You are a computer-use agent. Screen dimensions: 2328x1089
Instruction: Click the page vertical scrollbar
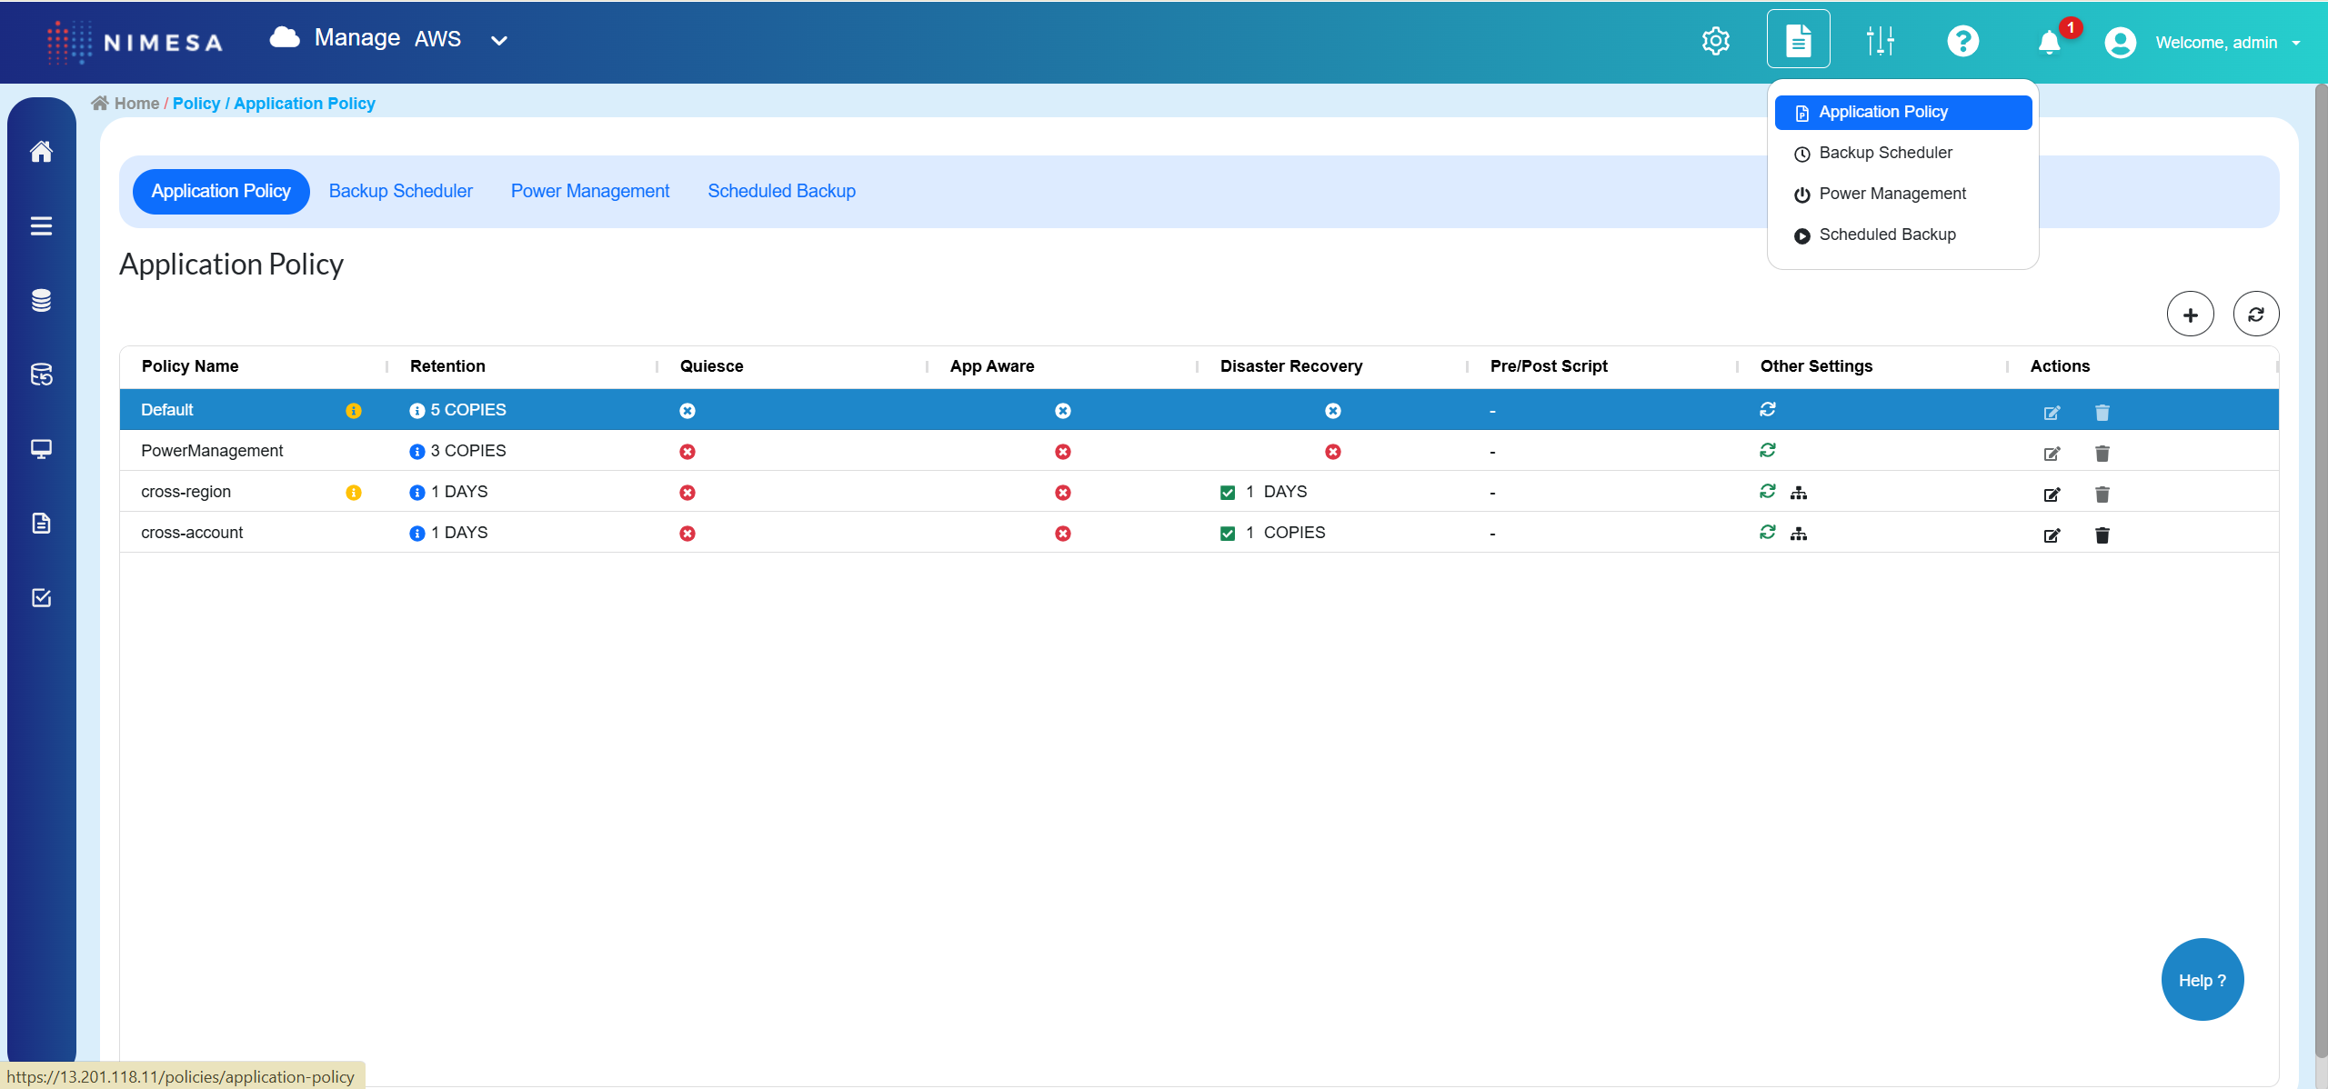pos(2320,569)
